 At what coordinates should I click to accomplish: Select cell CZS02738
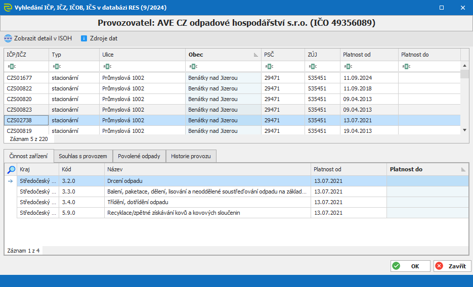tap(26, 120)
